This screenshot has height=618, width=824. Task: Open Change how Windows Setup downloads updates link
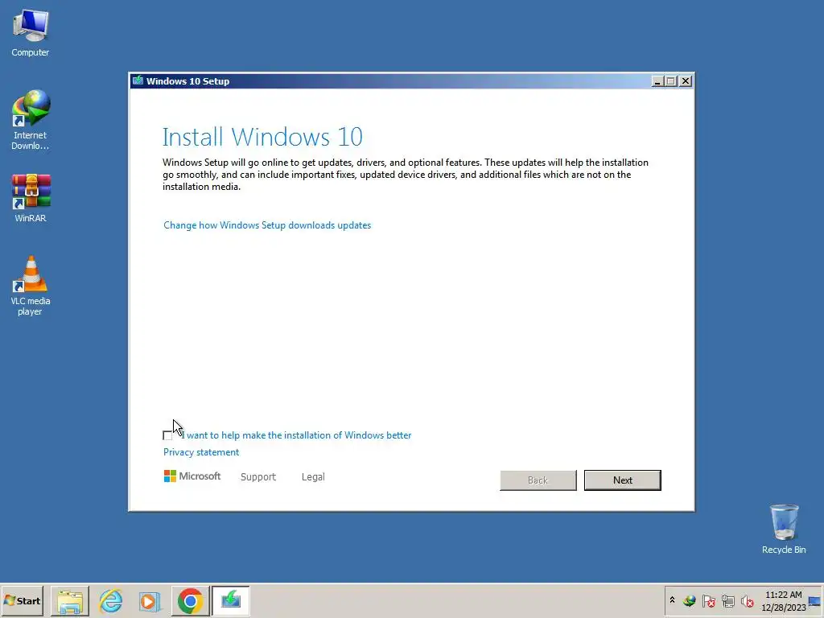(x=267, y=225)
